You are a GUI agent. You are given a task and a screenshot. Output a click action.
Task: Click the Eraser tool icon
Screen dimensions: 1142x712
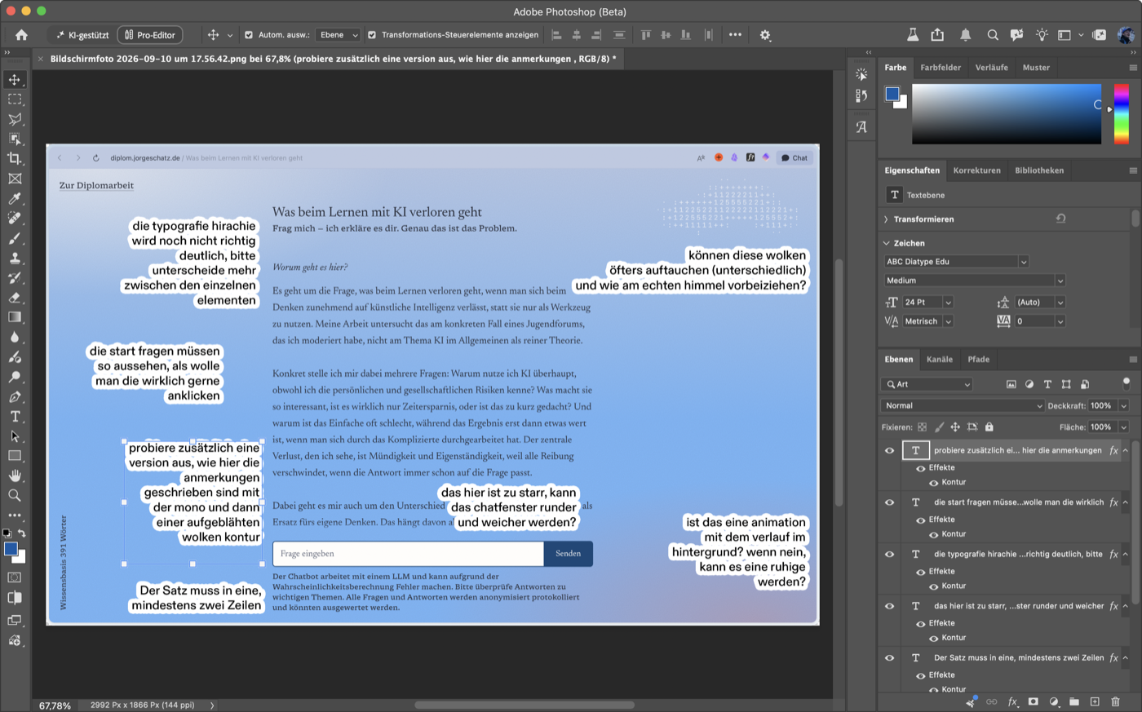[15, 298]
